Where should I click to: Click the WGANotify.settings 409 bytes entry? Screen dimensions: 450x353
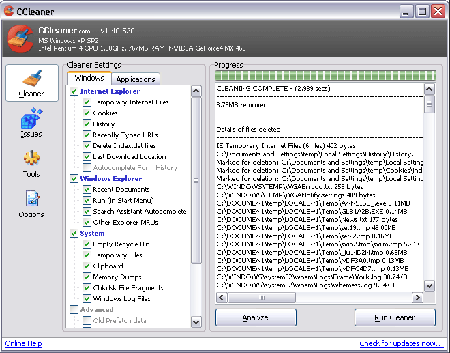tap(296, 195)
